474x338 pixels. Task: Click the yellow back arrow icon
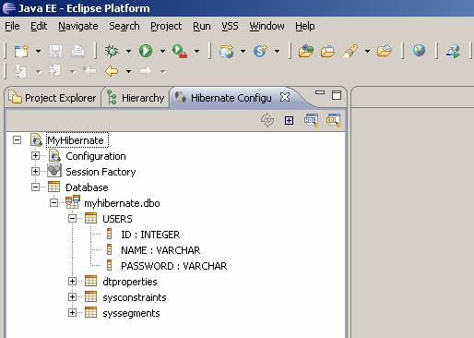click(x=112, y=71)
